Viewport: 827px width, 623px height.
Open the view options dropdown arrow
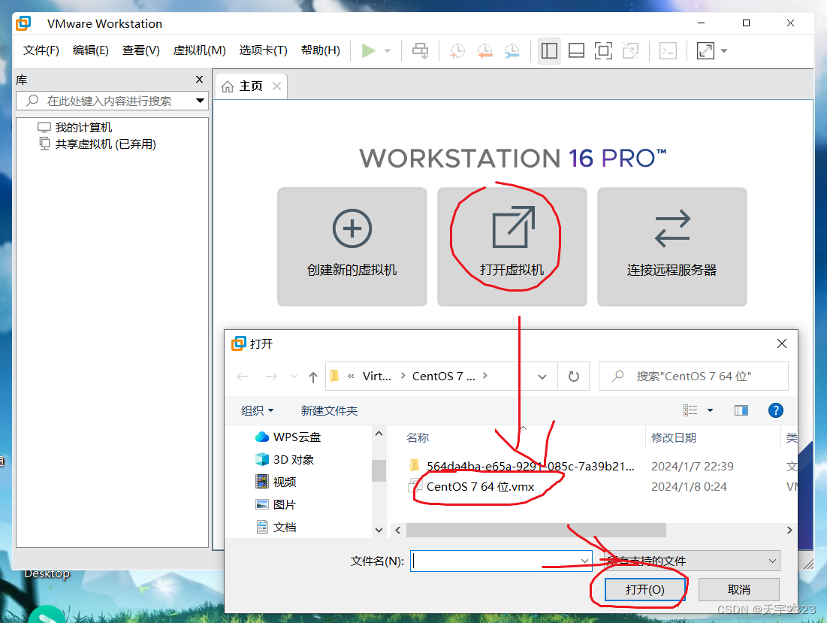(710, 410)
